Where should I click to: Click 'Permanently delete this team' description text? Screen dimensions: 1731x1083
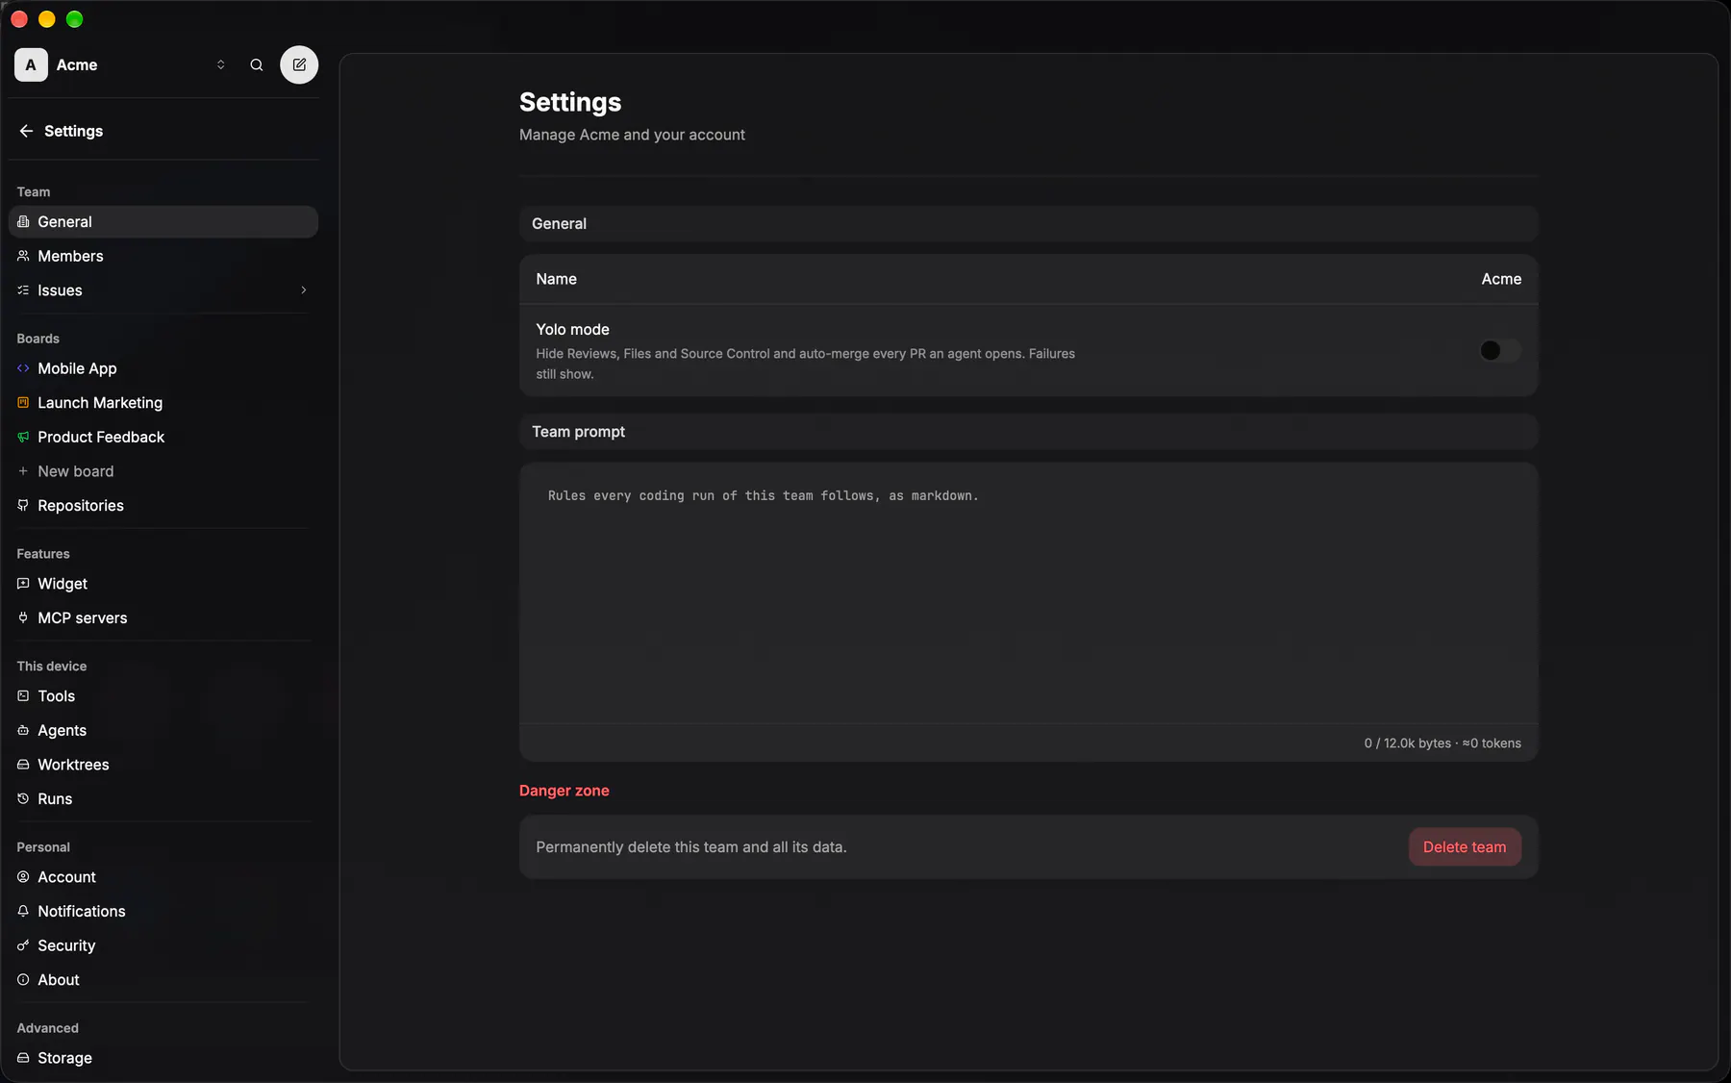coord(691,847)
